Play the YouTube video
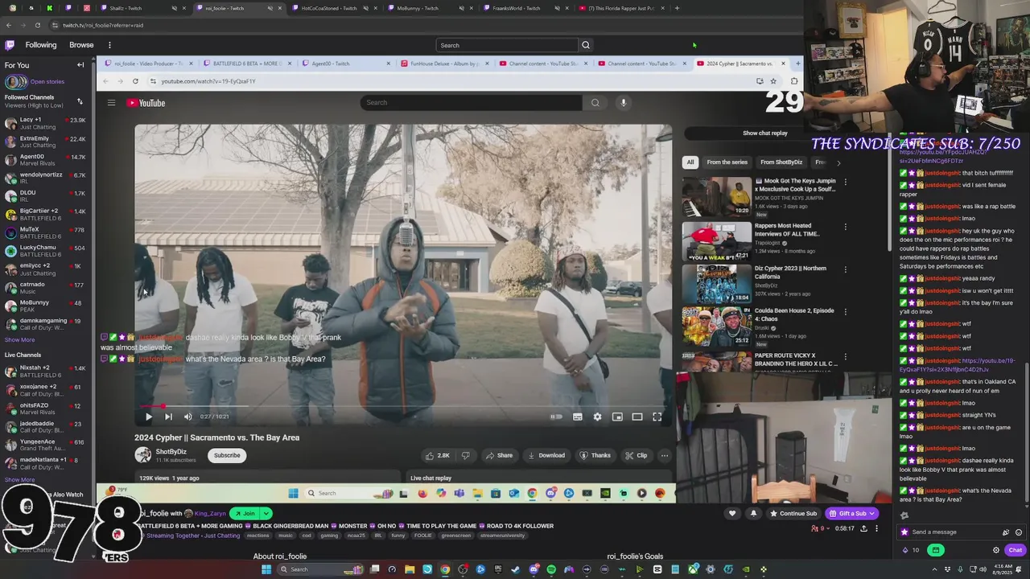1030x579 pixels. coord(148,417)
